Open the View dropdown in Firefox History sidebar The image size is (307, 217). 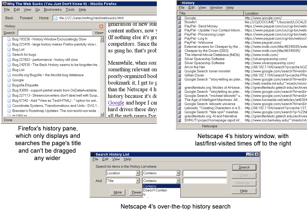[x=99, y=33]
